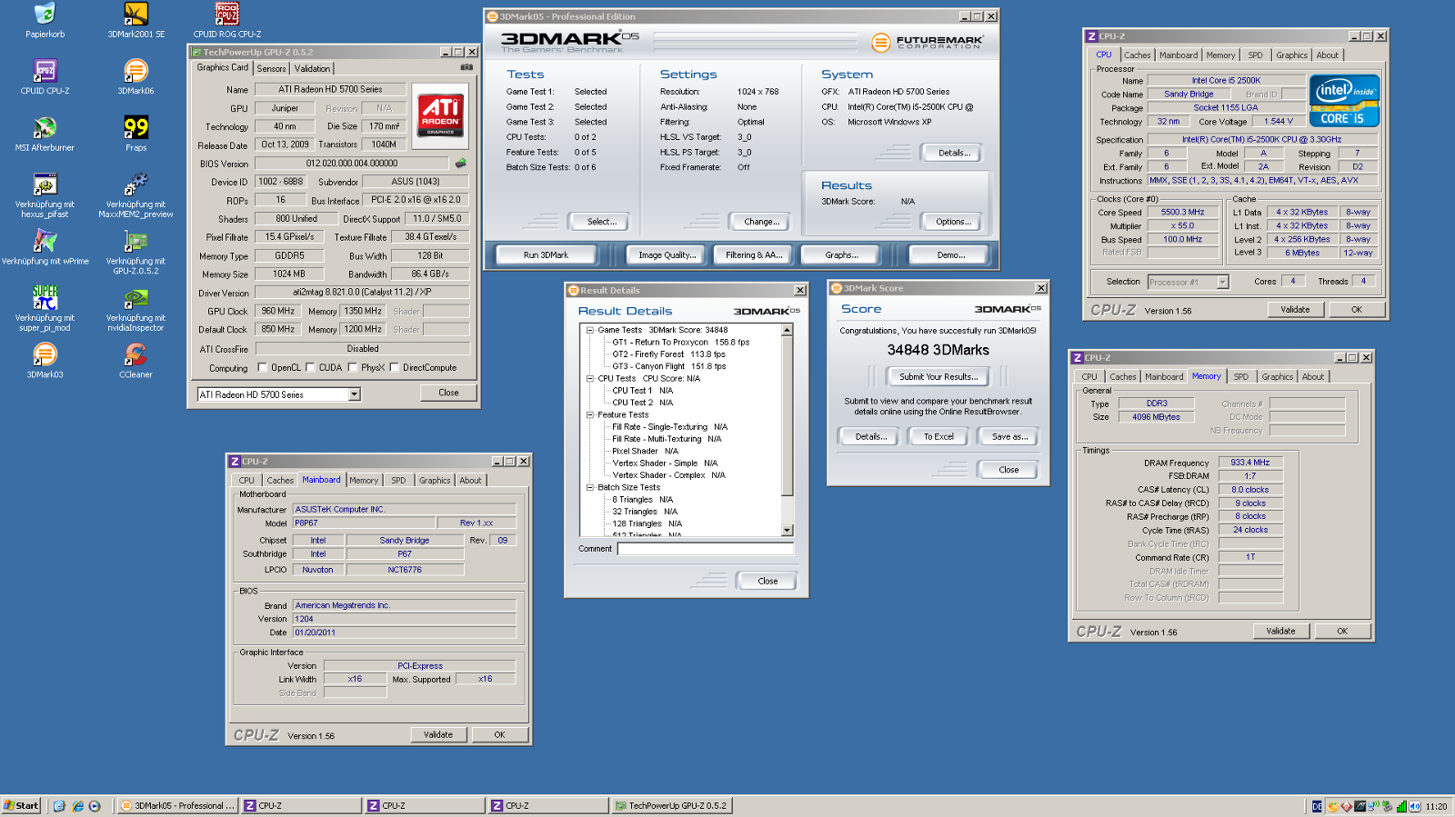Open the 3DMark2001 SE desktop shortcut
Image resolution: width=1455 pixels, height=817 pixels.
[135, 20]
